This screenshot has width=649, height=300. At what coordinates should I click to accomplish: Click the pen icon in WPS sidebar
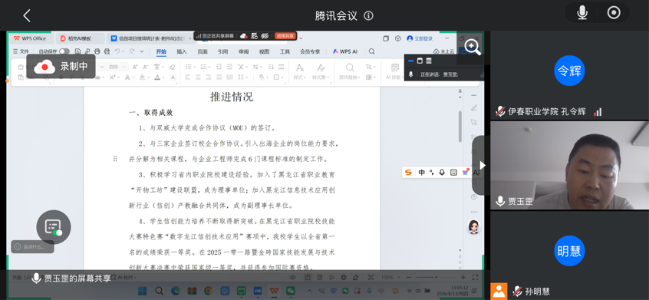tap(474, 107)
